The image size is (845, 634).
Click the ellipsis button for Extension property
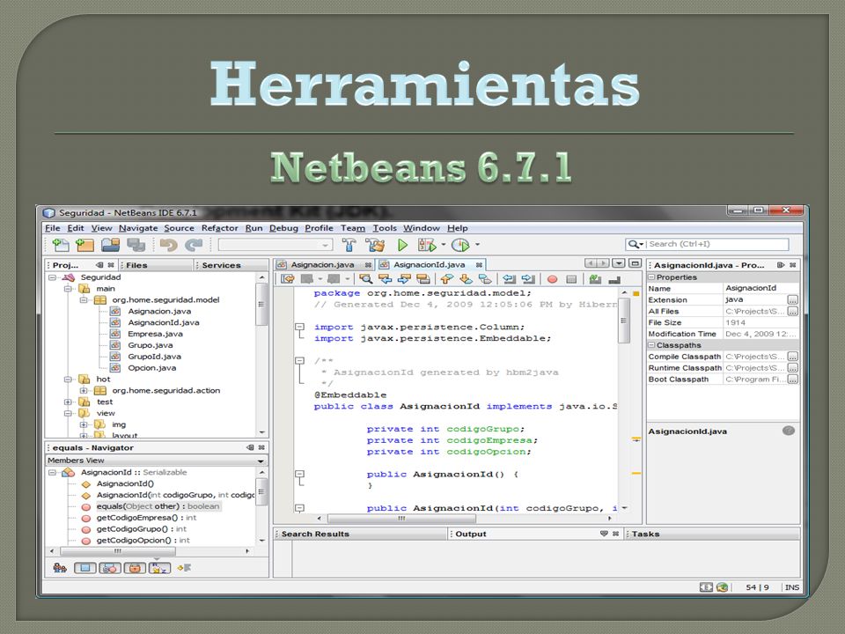click(792, 299)
